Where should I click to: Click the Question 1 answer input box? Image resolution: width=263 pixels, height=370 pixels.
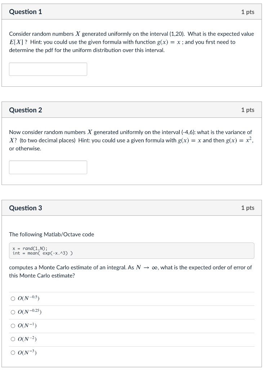tap(48, 69)
